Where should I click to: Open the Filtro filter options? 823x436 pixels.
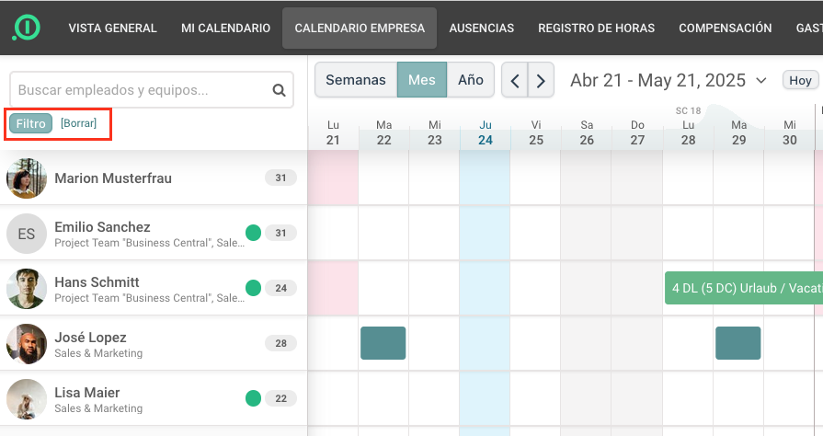coord(31,123)
